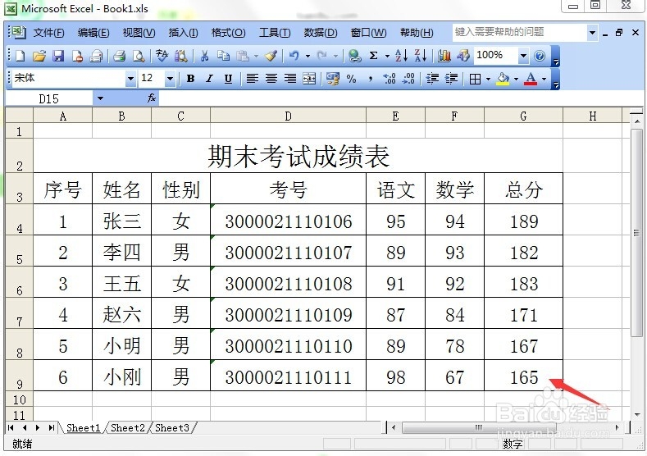This screenshot has width=647, height=456.
Task: Center align the text
Action: click(x=271, y=79)
